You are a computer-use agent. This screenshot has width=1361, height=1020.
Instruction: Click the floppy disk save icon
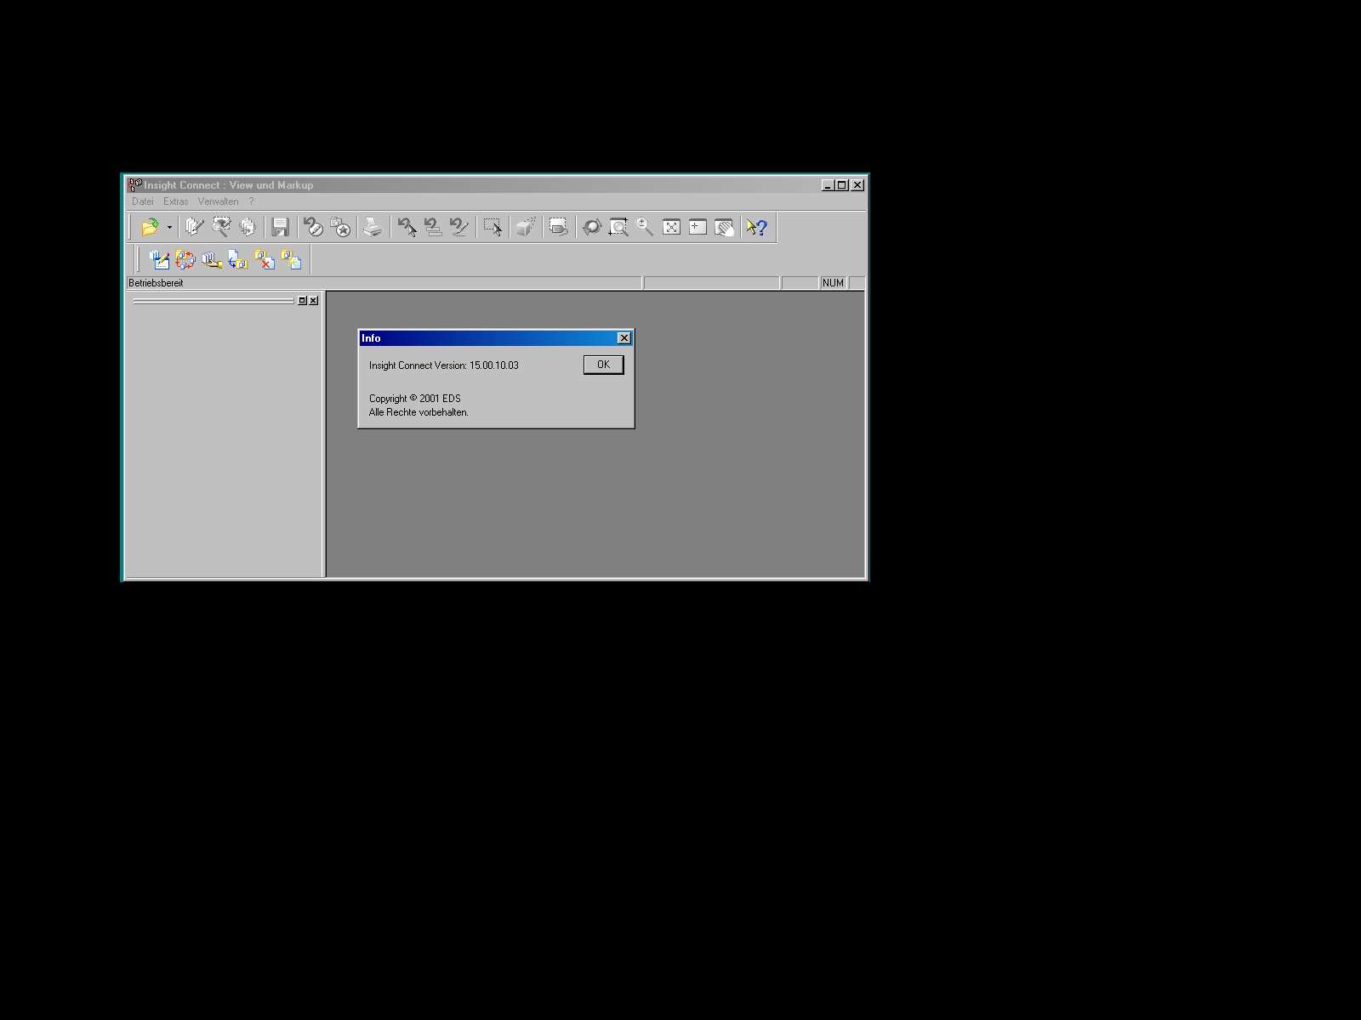click(280, 227)
